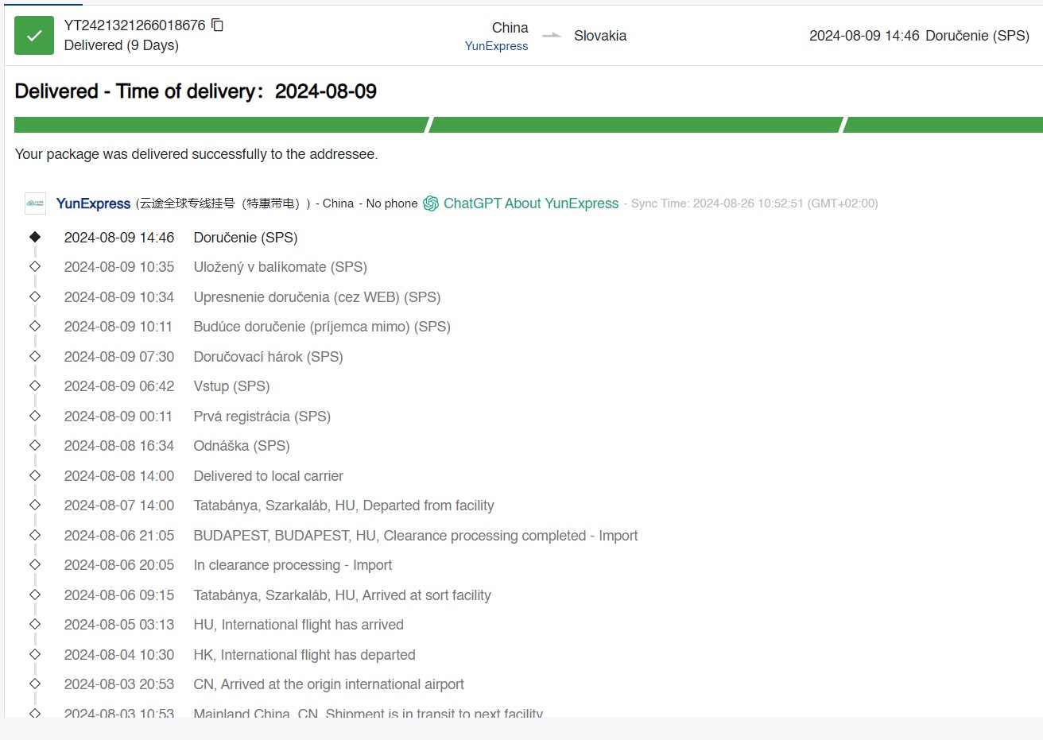Click the event text 'Doručovací hárok (SPS)'
The height and width of the screenshot is (740, 1043).
coord(269,357)
